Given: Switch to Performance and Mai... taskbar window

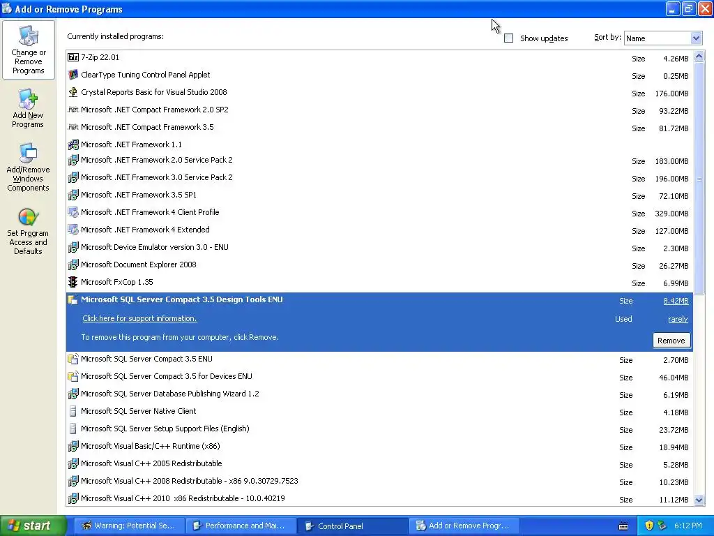Looking at the screenshot, I should coord(241,526).
